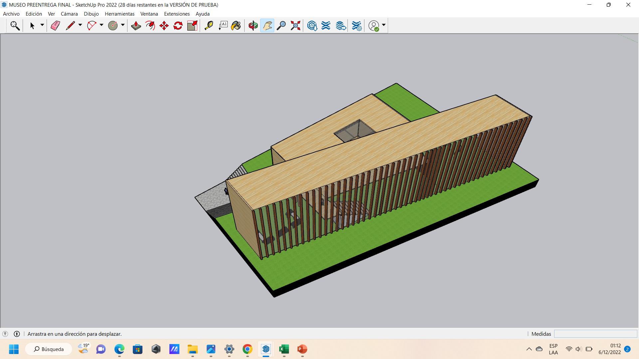
Task: Open the Extensiones menu
Action: 177,14
